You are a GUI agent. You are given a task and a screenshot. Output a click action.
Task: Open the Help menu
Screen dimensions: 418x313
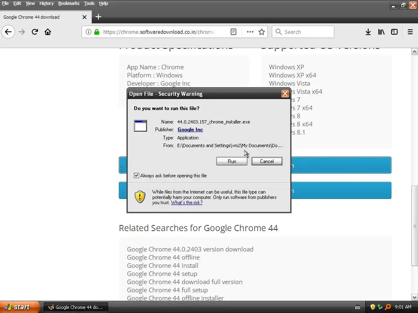pyautogui.click(x=103, y=3)
